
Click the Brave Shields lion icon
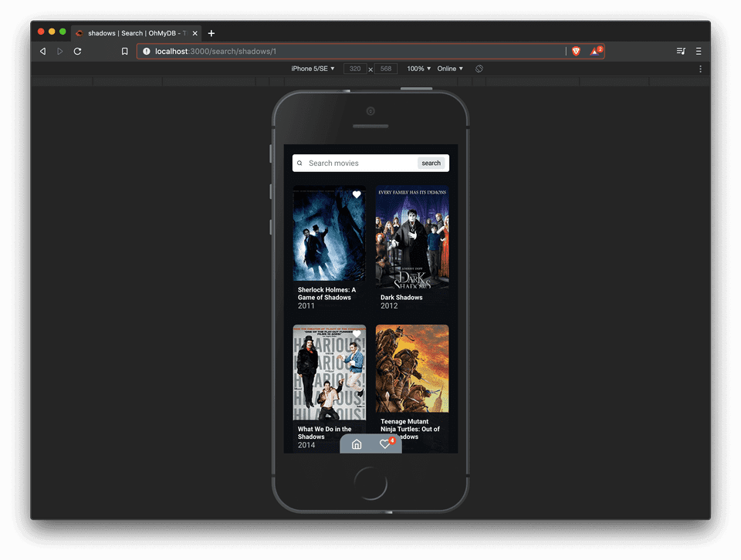[x=576, y=52]
